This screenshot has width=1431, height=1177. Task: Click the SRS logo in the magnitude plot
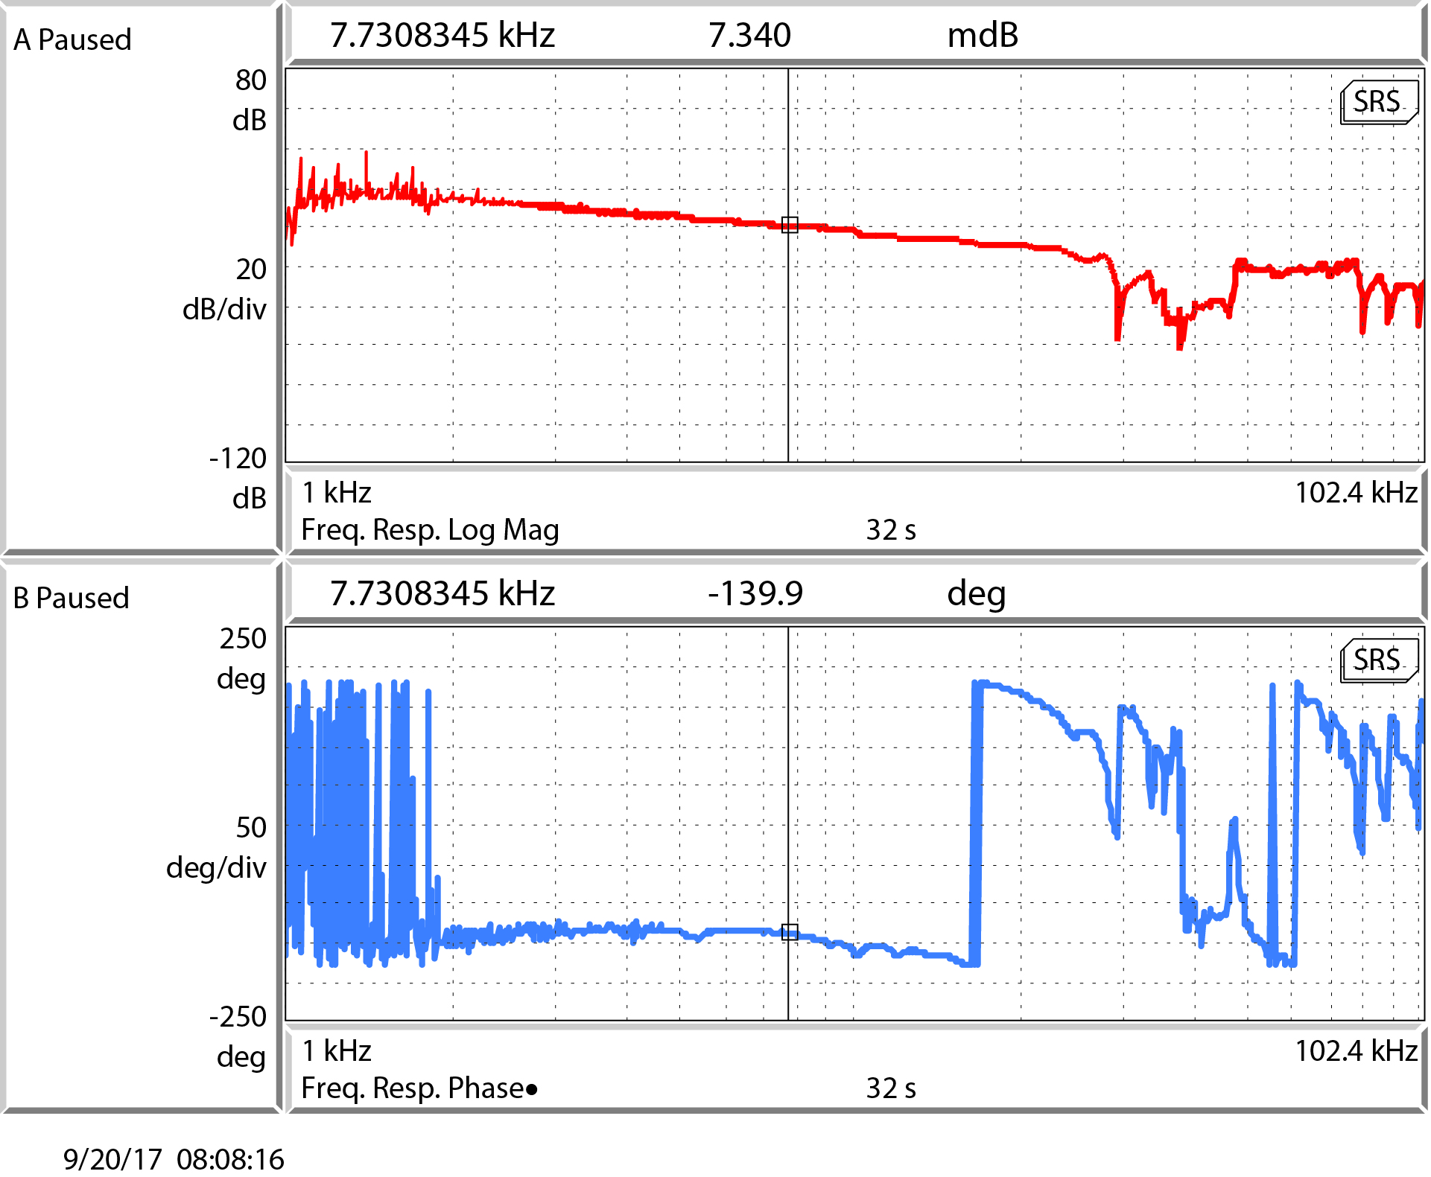(1377, 102)
